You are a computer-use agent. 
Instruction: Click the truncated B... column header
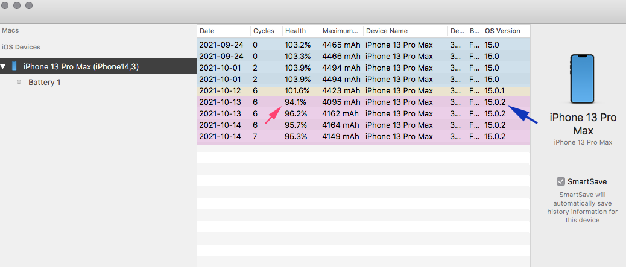475,31
